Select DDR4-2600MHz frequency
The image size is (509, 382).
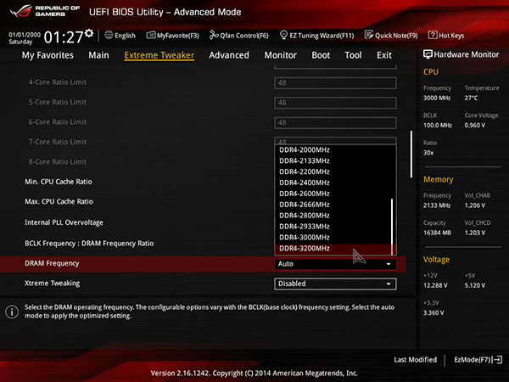point(333,194)
